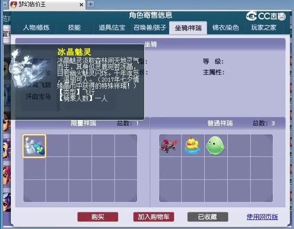
Task: Open the tab list dropdown arrow
Action: [x=5, y=5]
